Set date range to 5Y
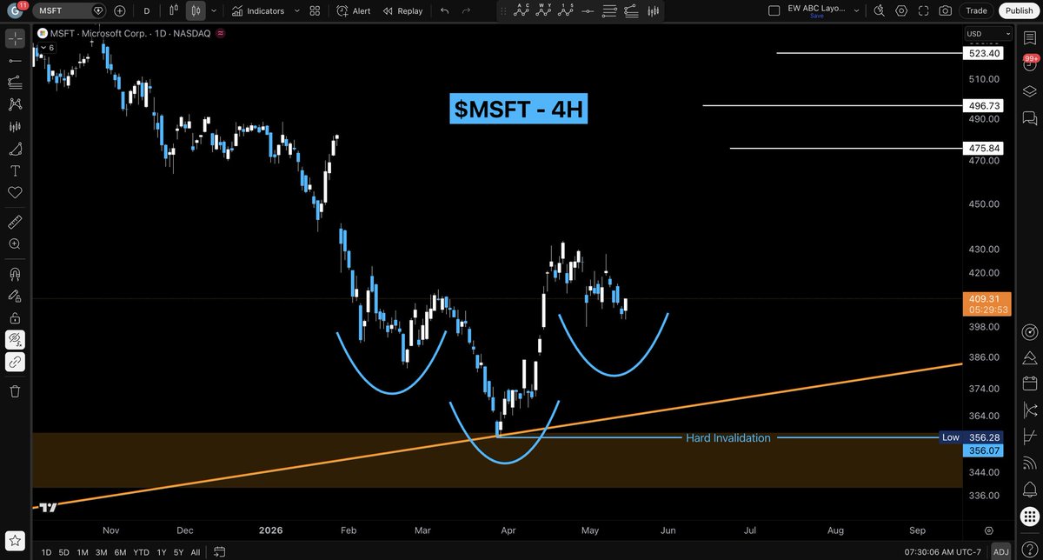1043x560 pixels. (x=177, y=551)
